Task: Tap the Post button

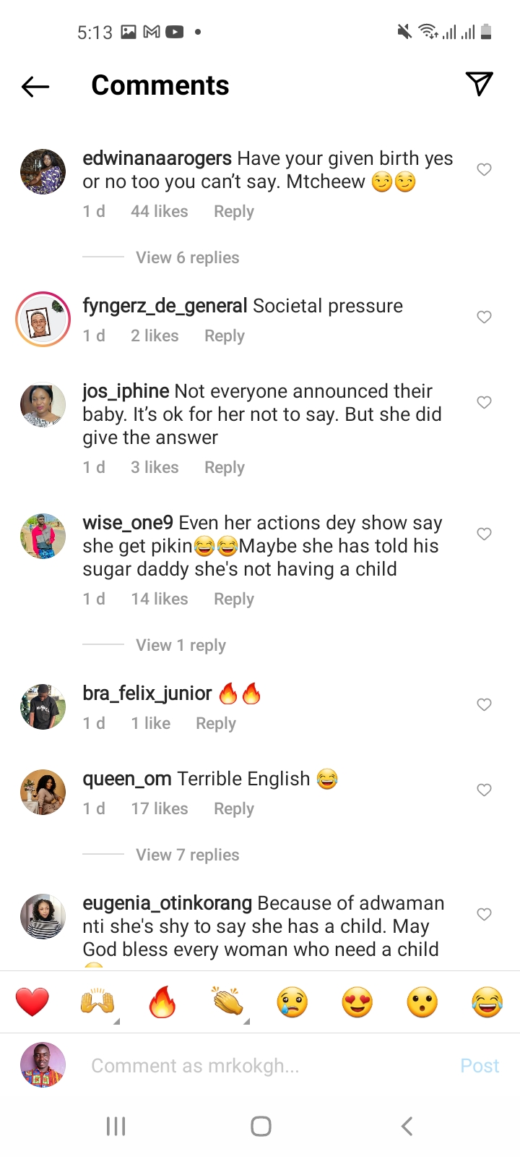Action: (480, 1066)
